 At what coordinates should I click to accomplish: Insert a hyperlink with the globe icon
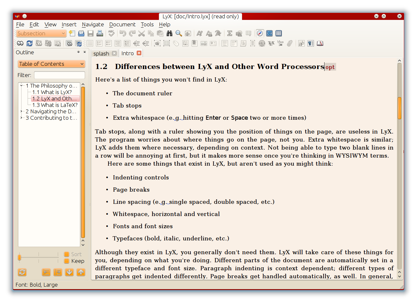click(x=262, y=43)
